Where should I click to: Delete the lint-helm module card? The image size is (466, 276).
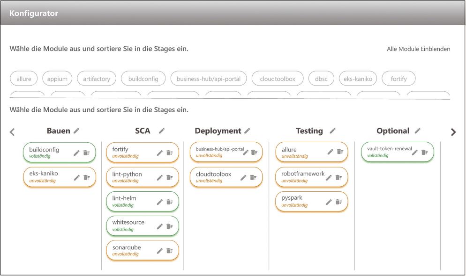coord(170,202)
